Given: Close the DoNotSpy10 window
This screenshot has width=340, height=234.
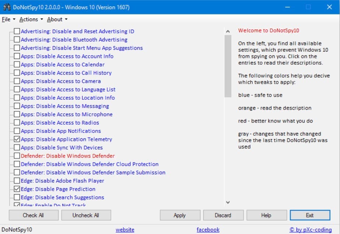Looking at the screenshot, I should click(329, 7).
